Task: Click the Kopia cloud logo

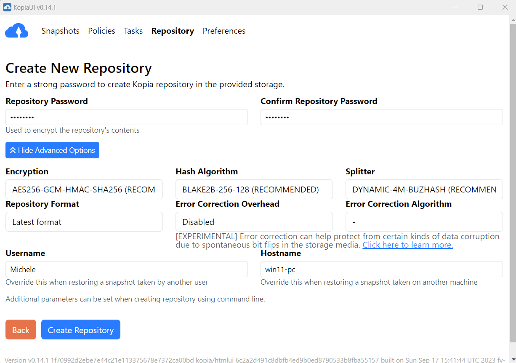Action: tap(17, 31)
